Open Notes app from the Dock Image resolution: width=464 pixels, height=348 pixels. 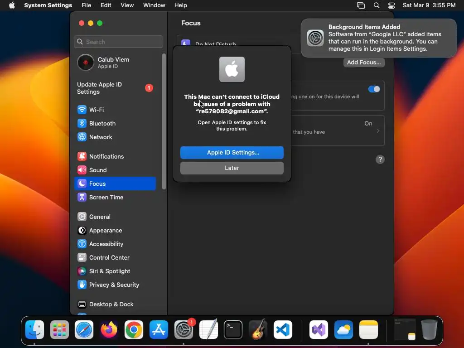(368, 330)
